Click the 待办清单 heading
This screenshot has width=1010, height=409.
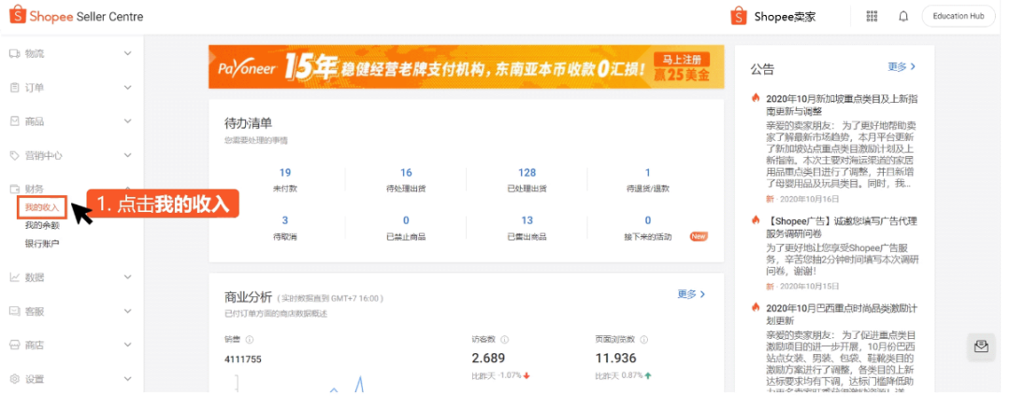pyautogui.click(x=248, y=123)
